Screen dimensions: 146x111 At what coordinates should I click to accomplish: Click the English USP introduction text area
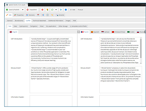pyautogui.click(x=51, y=50)
